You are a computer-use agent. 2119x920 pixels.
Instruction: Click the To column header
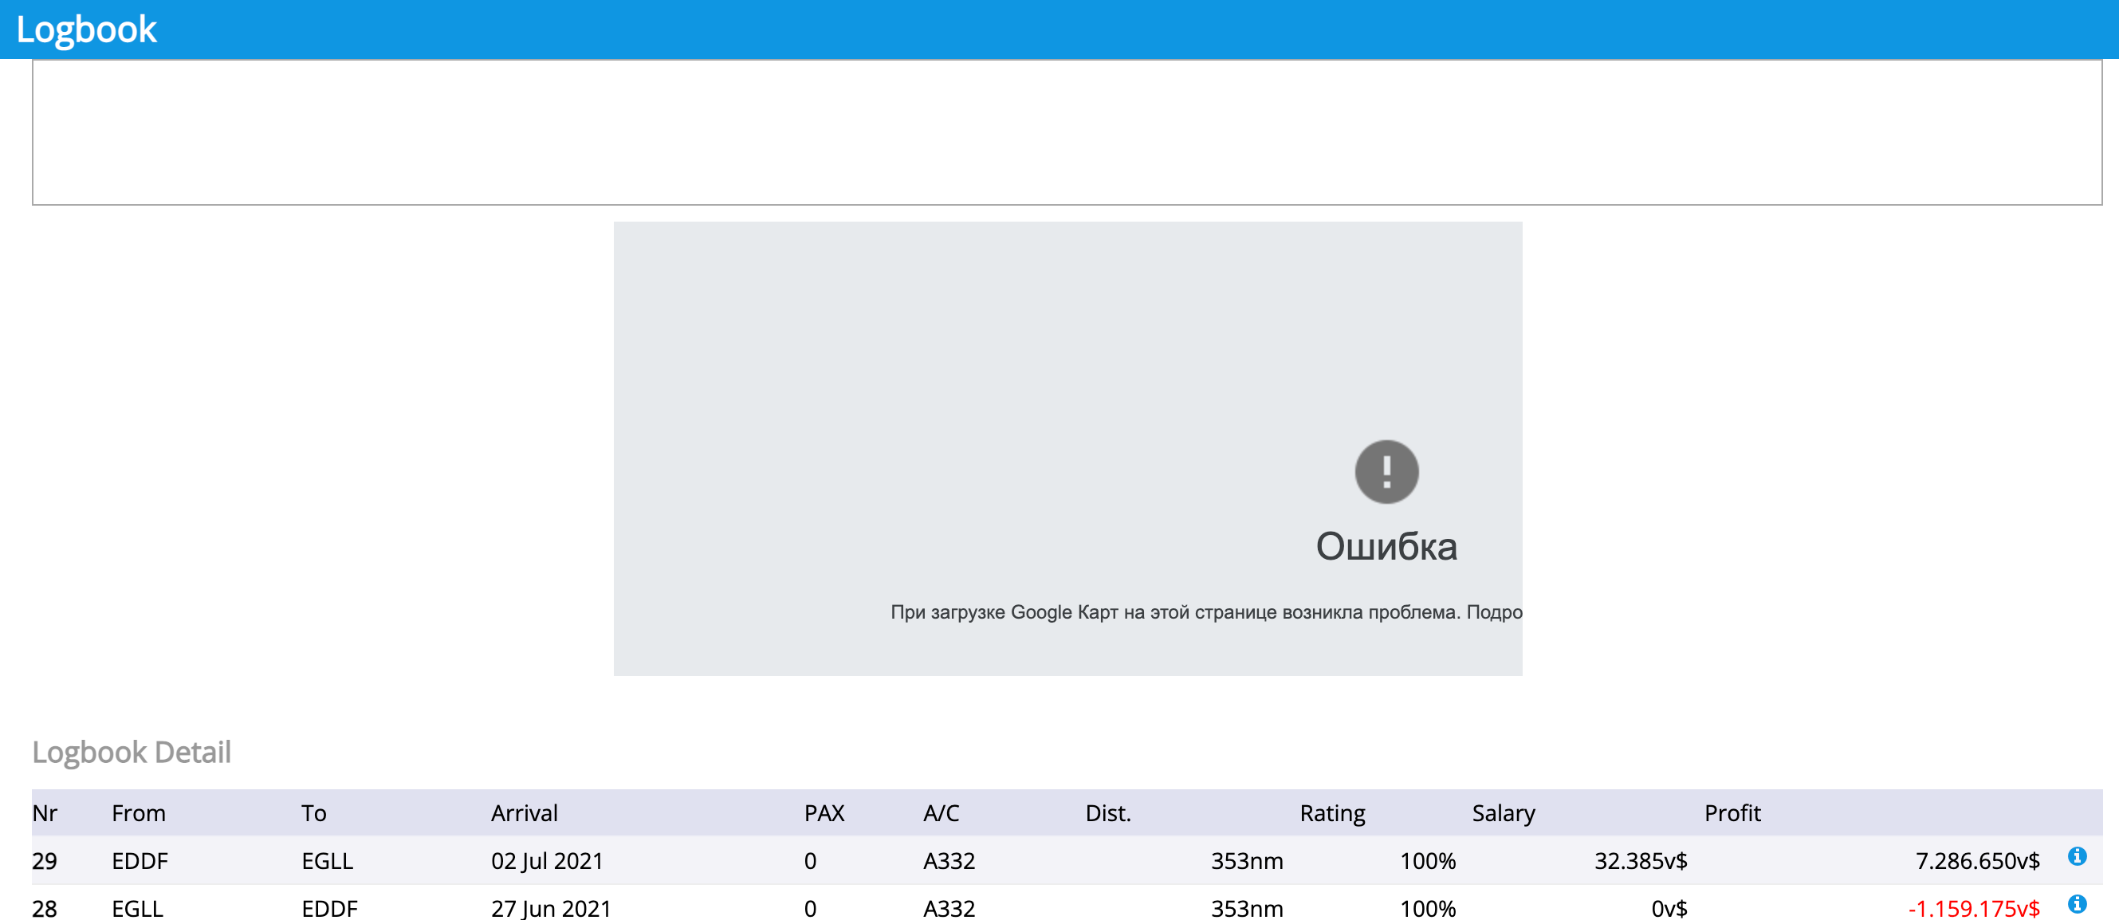pyautogui.click(x=313, y=813)
